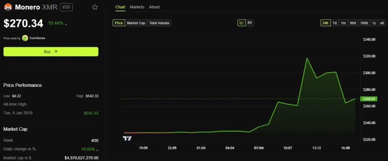The width and height of the screenshot is (388, 161).
Task: Open the Markets tab
Action: click(x=137, y=7)
